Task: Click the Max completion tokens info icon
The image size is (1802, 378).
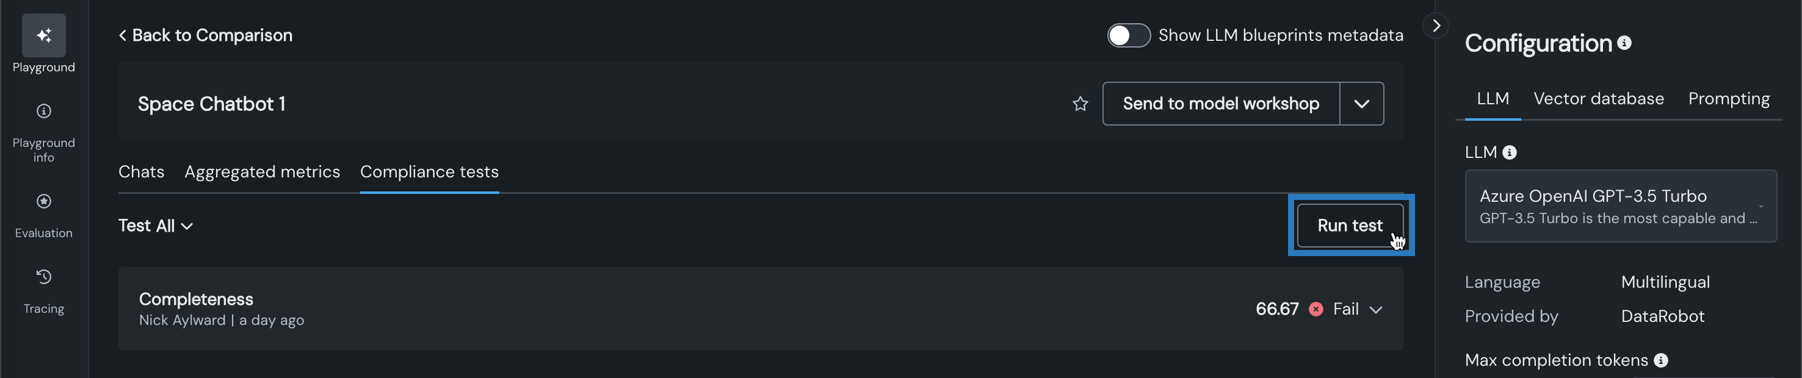Action: tap(1661, 360)
